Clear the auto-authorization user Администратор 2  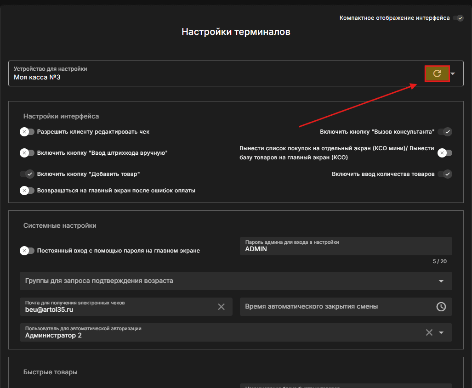[429, 332]
